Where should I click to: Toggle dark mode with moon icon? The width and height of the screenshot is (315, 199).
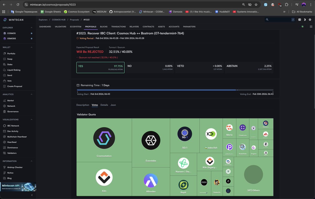(x=305, y=20)
